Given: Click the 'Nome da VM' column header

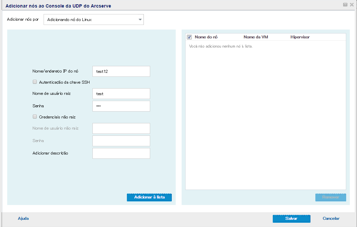Looking at the screenshot, I should pos(256,37).
